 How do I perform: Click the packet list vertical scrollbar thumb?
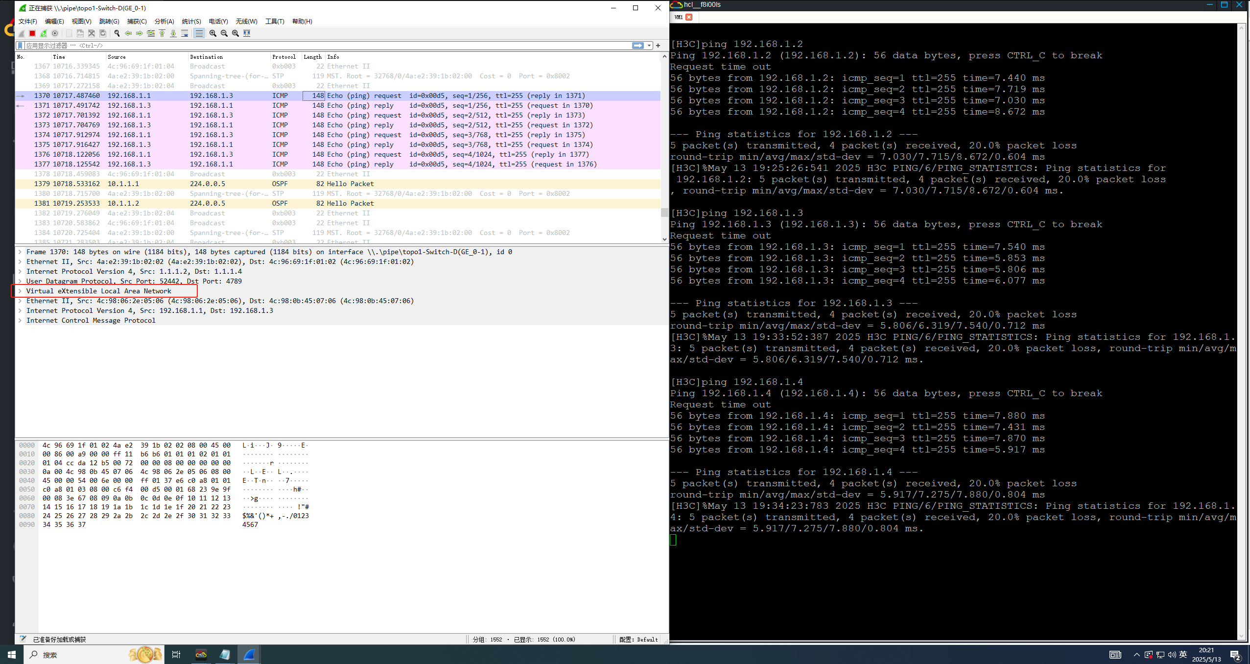pos(664,212)
